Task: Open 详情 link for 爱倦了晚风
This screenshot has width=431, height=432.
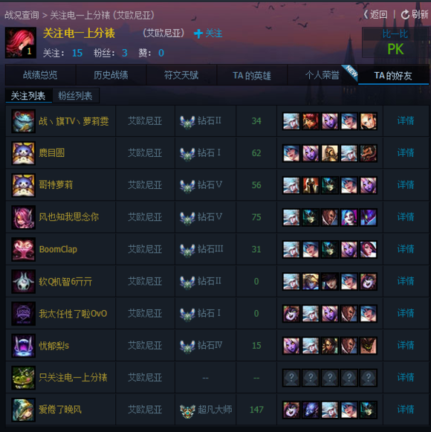Action: point(406,410)
